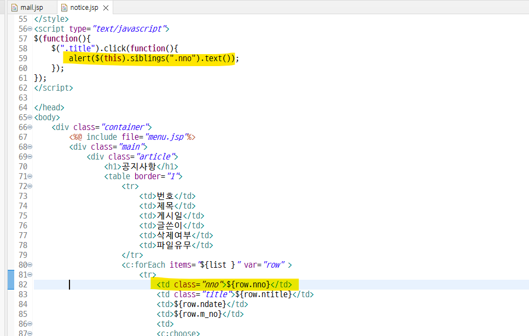Click the 삭제여부 table cell line

coord(176,235)
